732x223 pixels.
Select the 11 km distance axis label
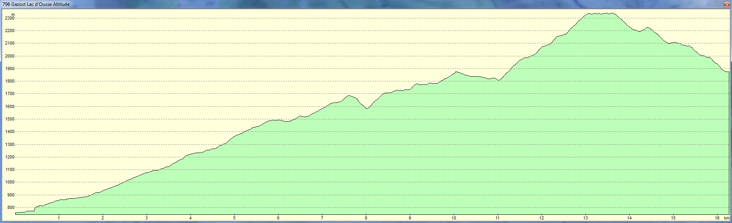[x=498, y=218]
